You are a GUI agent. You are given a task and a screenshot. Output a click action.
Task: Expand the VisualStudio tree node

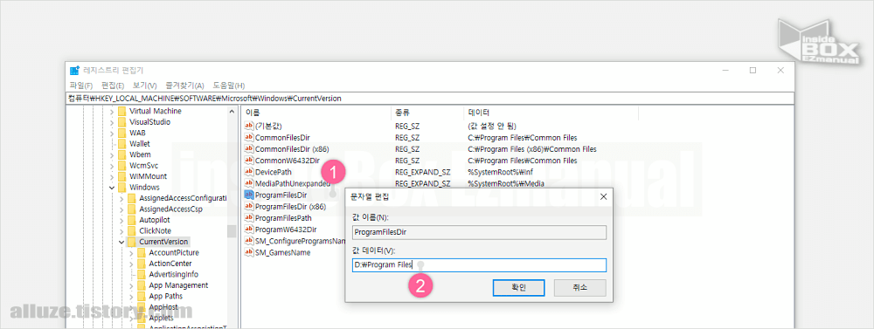point(112,122)
